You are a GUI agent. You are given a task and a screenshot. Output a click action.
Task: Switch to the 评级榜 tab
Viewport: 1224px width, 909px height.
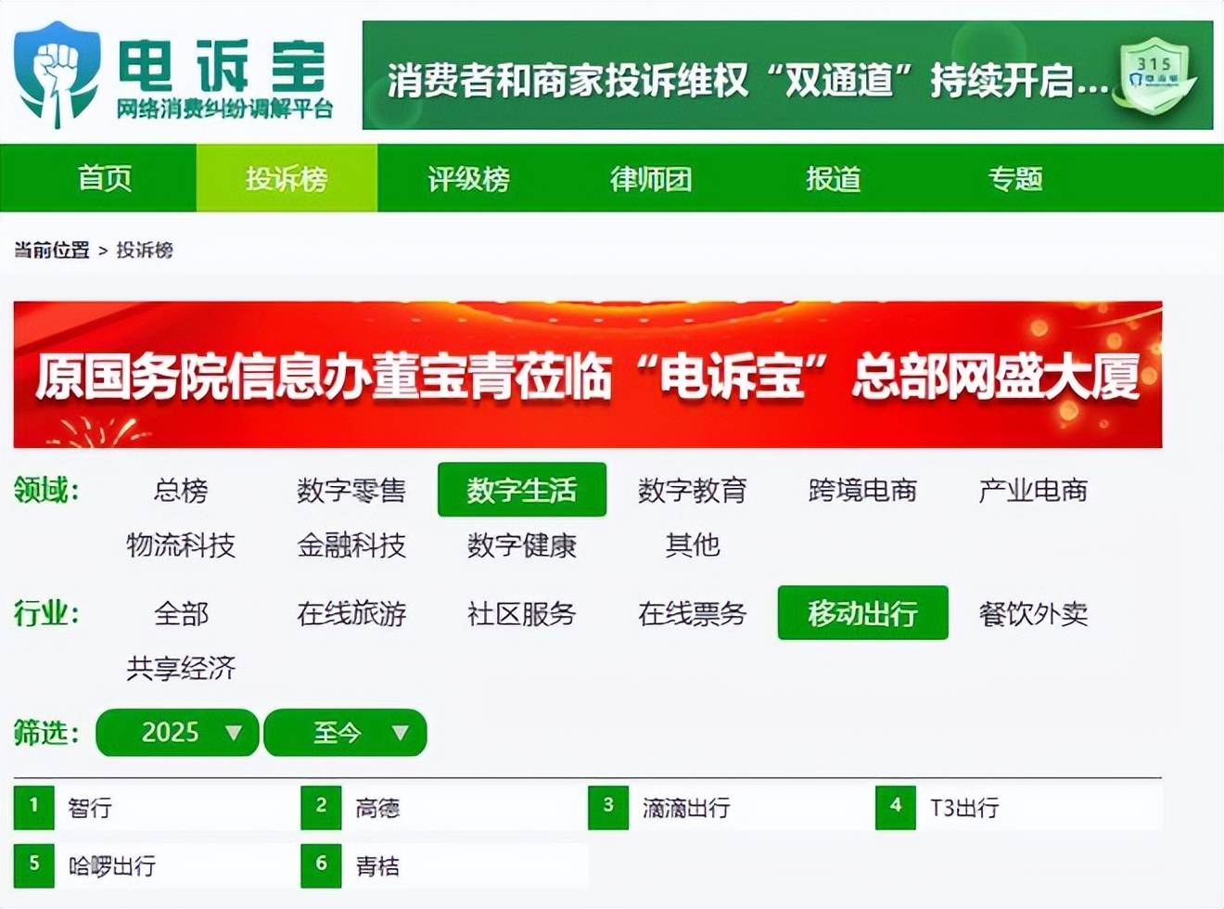point(468,178)
